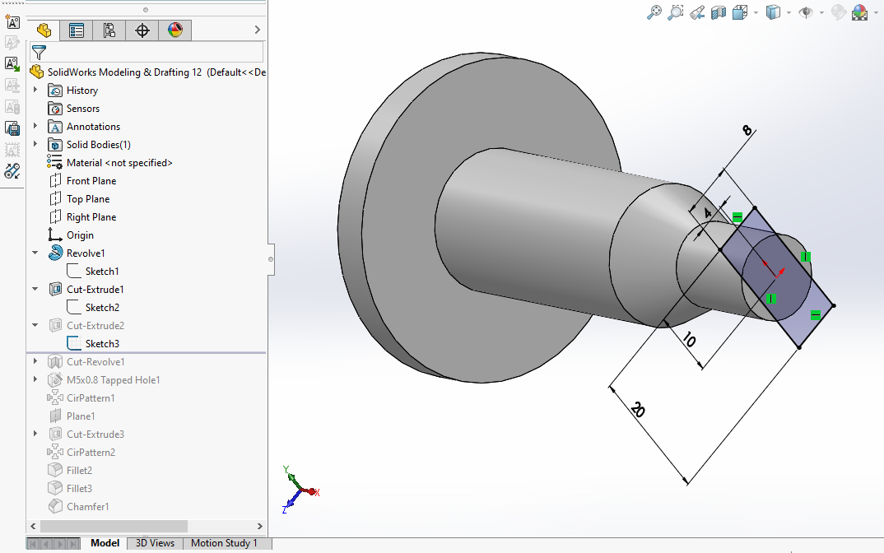
Task: Open the Motion Study 1 tab
Action: (x=224, y=543)
